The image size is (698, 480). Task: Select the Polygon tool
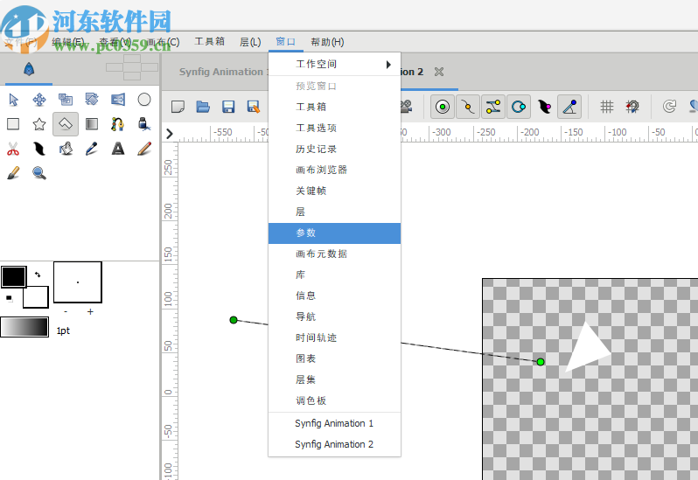tap(66, 124)
